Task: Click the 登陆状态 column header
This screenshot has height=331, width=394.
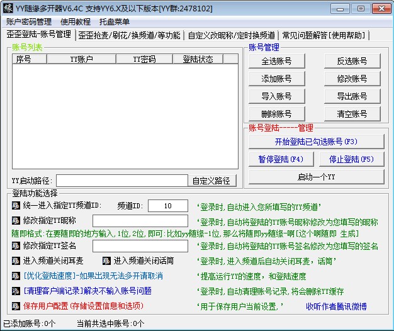Action: 198,59
